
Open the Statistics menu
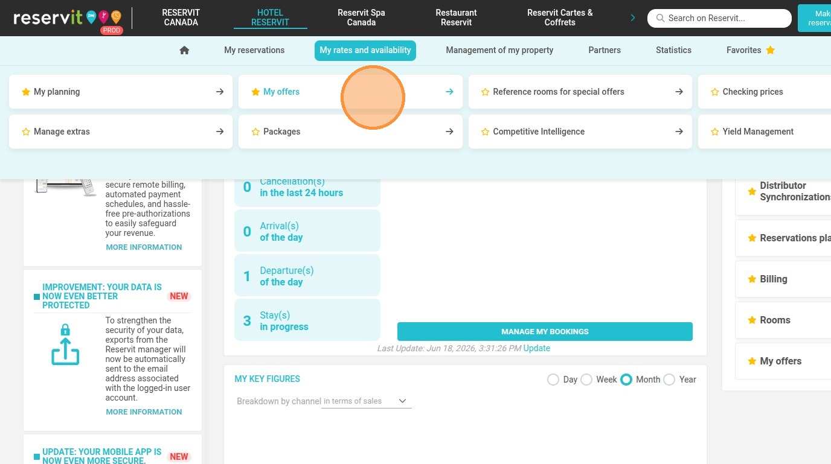[x=673, y=50]
